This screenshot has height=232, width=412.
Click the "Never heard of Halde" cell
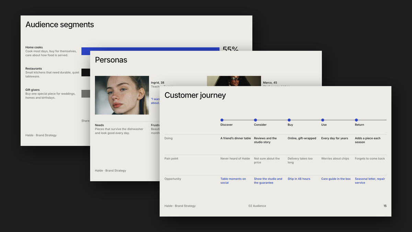(235, 158)
